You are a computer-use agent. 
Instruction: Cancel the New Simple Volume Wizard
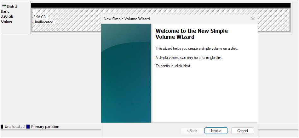(242, 131)
